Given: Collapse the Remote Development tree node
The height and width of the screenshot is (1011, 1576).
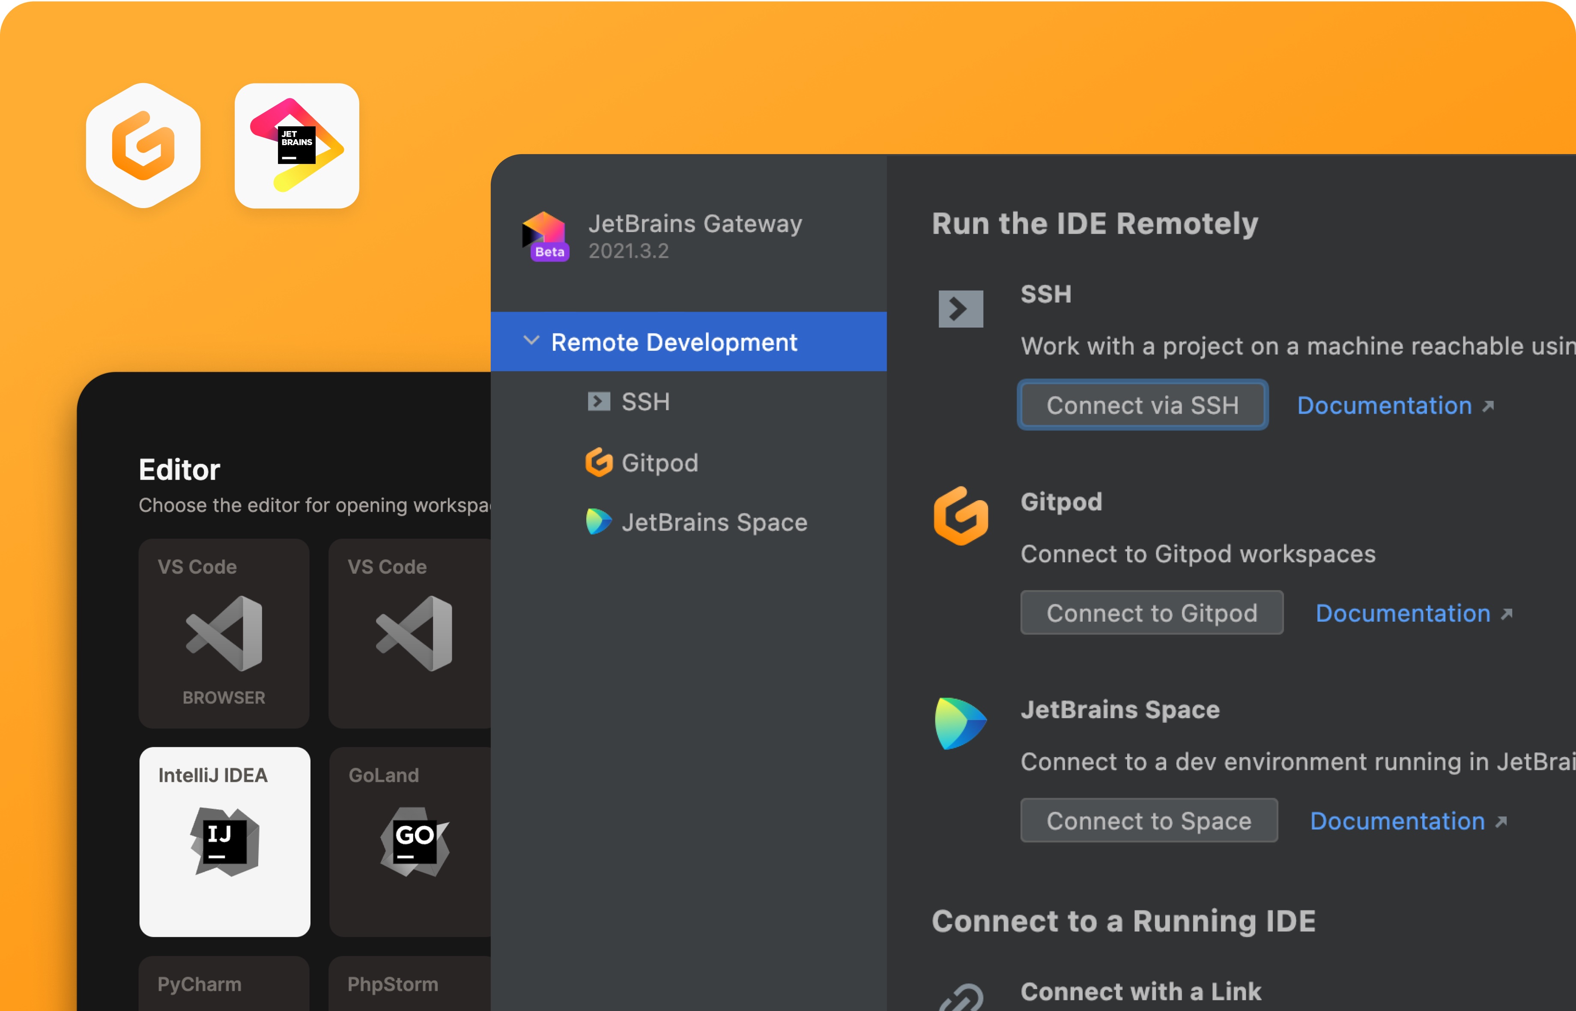Looking at the screenshot, I should point(531,341).
